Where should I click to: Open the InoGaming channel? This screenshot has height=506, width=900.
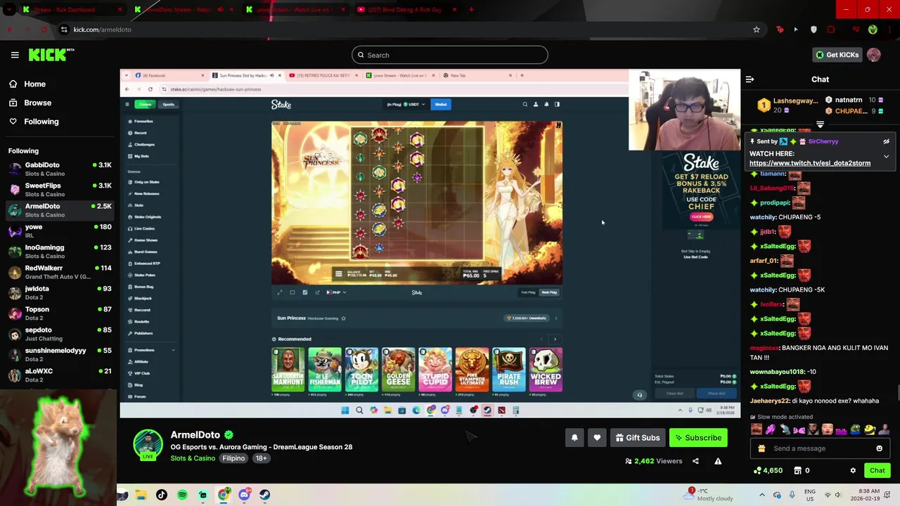(60, 251)
